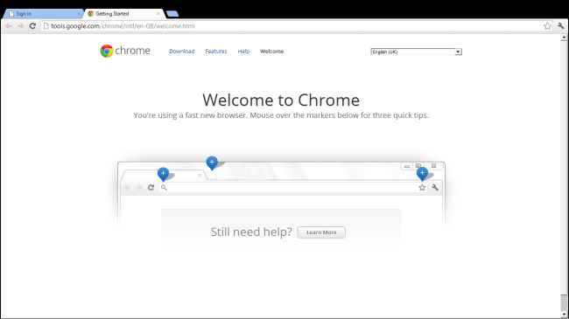Close the Sign in tab
This screenshot has width=569, height=319.
(x=79, y=14)
